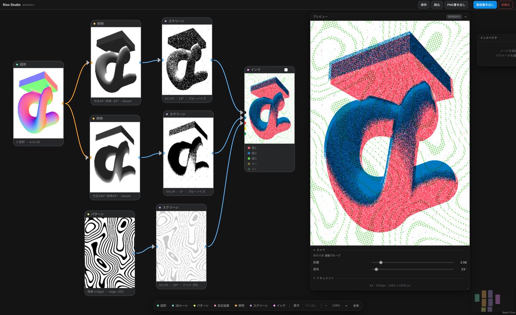Click the top 照明 node thumbnail
Viewport: 516px width, 315px height.
coord(116,62)
